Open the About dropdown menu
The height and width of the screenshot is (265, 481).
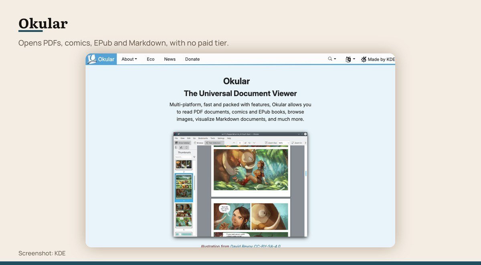point(129,59)
